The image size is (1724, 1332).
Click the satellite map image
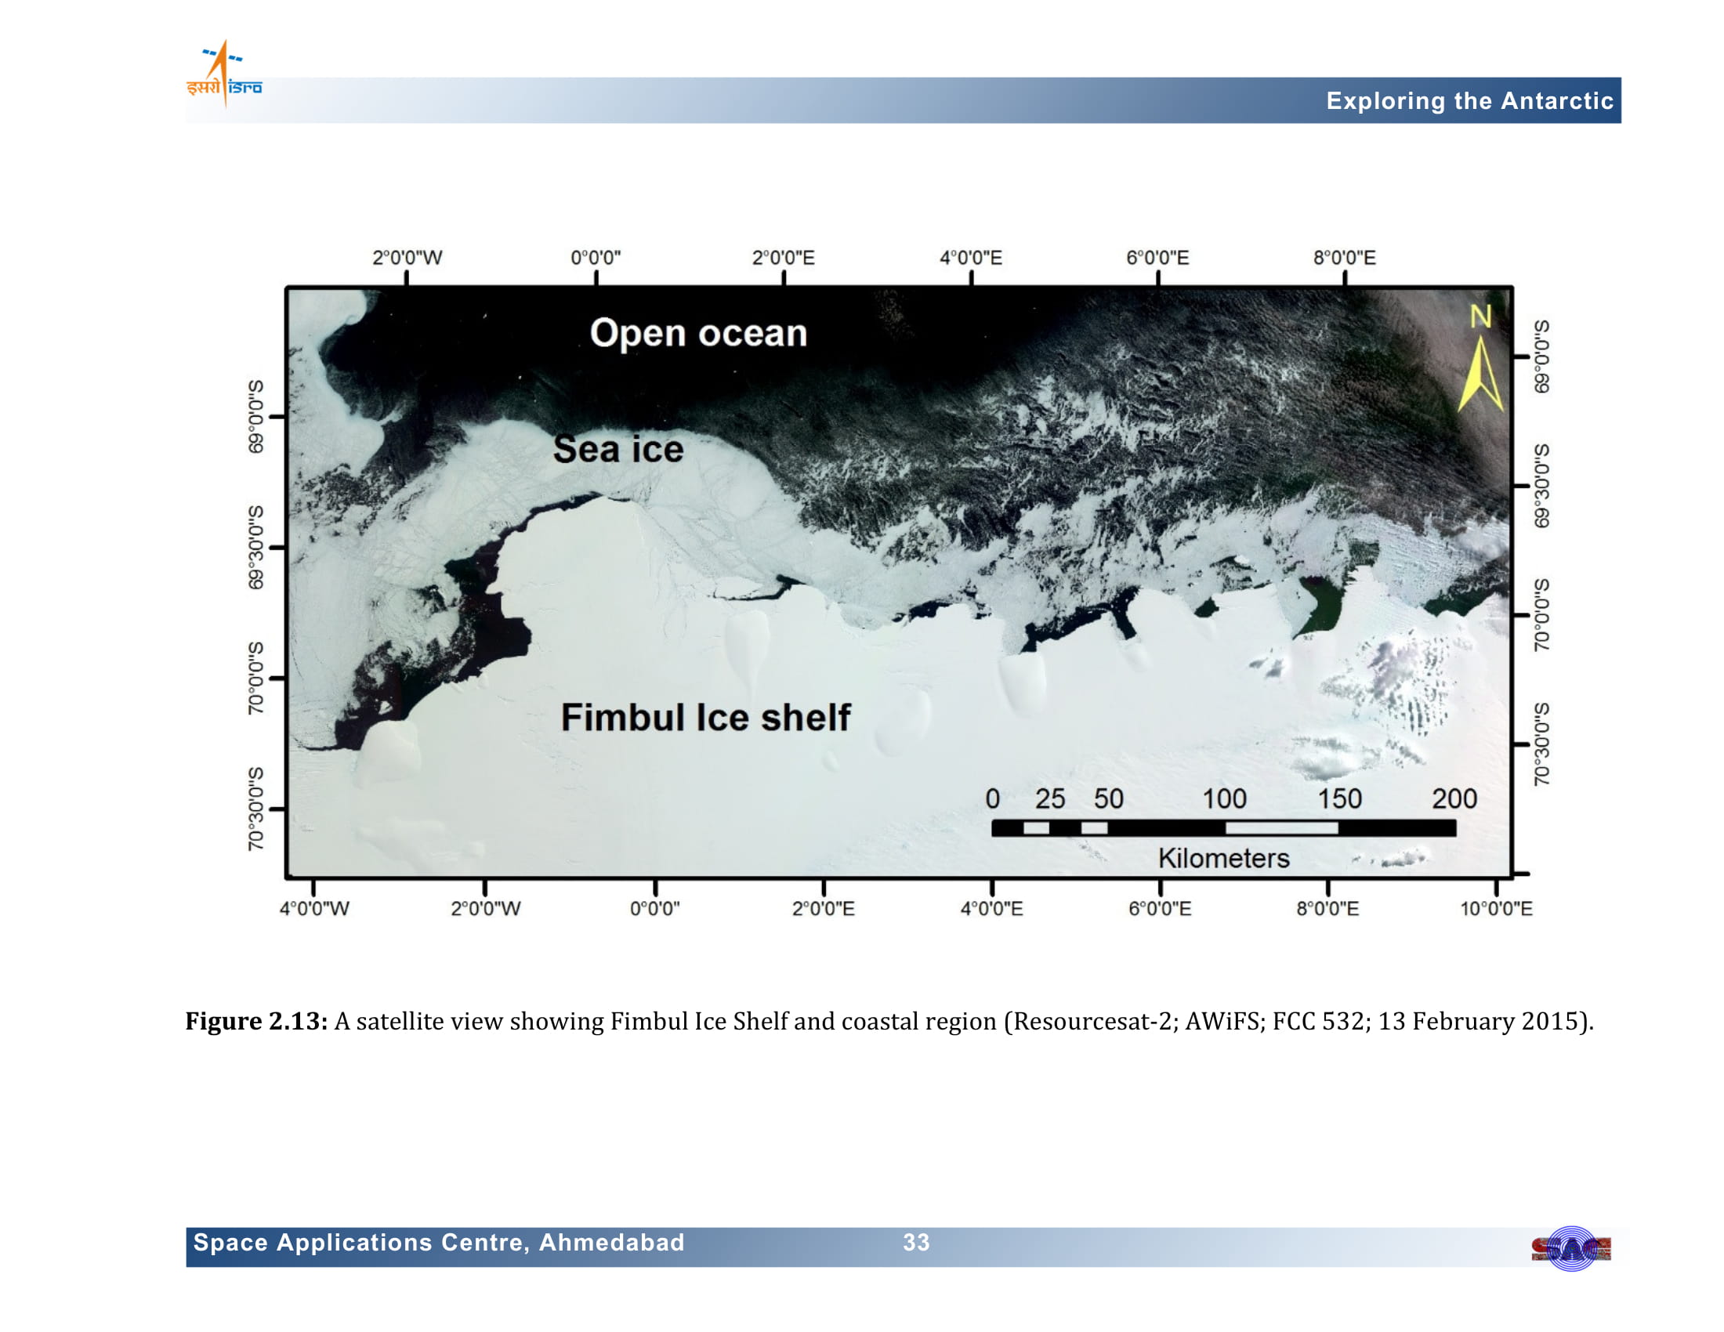click(899, 582)
